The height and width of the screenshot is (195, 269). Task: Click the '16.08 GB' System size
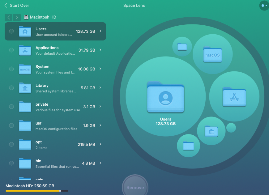click(x=87, y=69)
